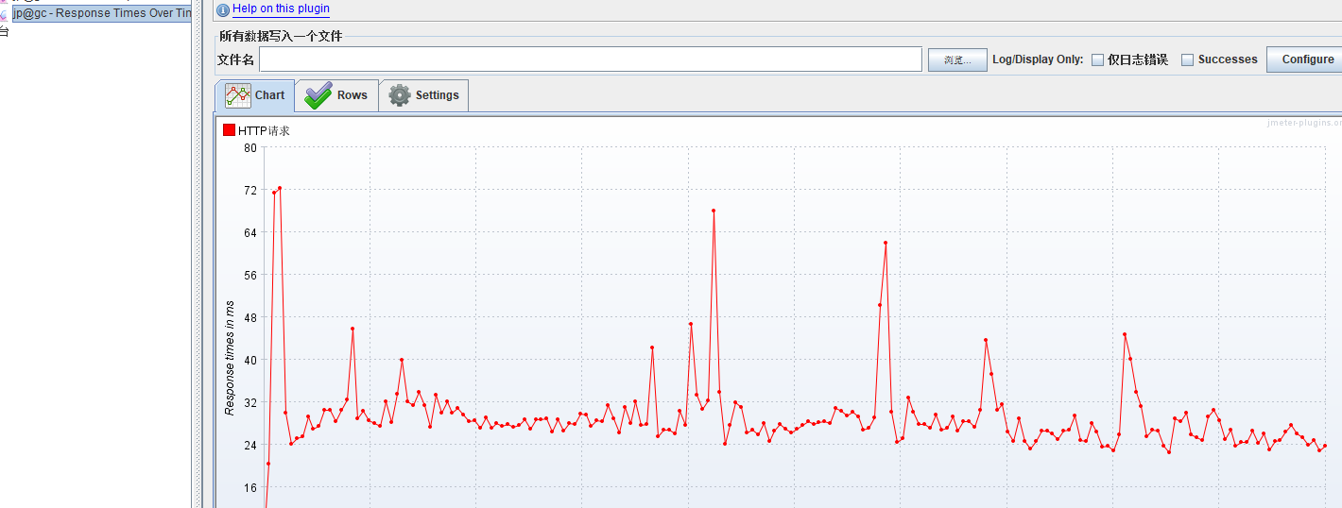This screenshot has width=1342, height=508.
Task: Click the 48 label on the y-axis
Action: click(250, 317)
